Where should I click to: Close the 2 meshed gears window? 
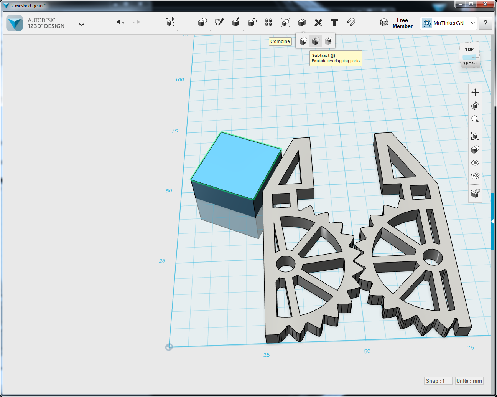point(485,4)
